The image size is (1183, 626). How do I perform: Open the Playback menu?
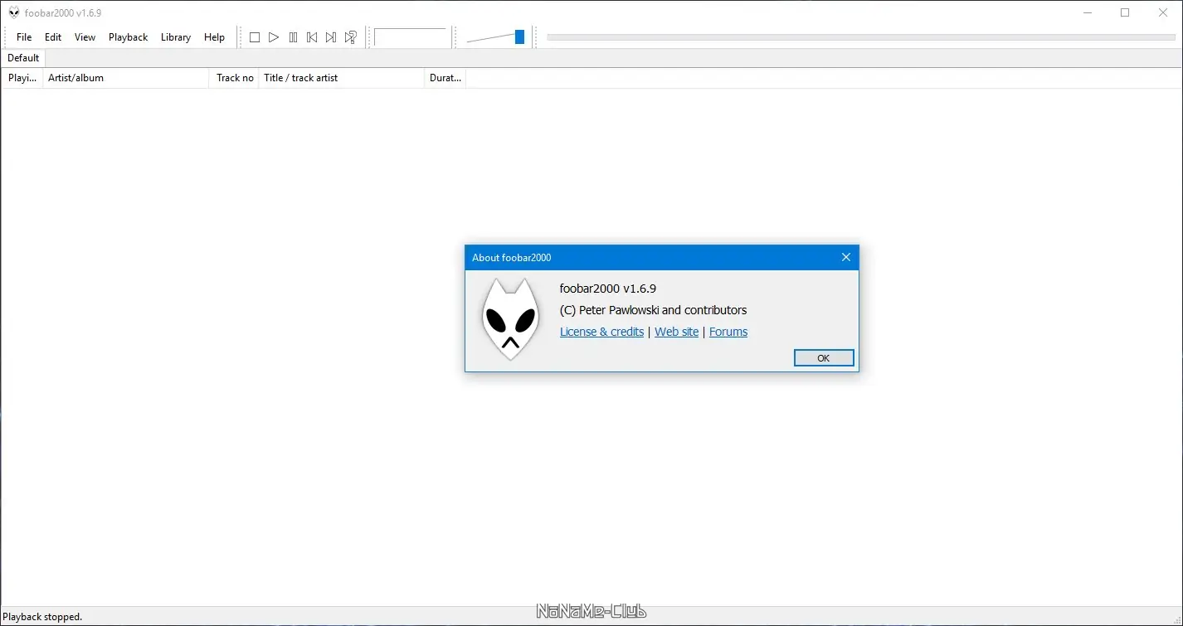128,37
